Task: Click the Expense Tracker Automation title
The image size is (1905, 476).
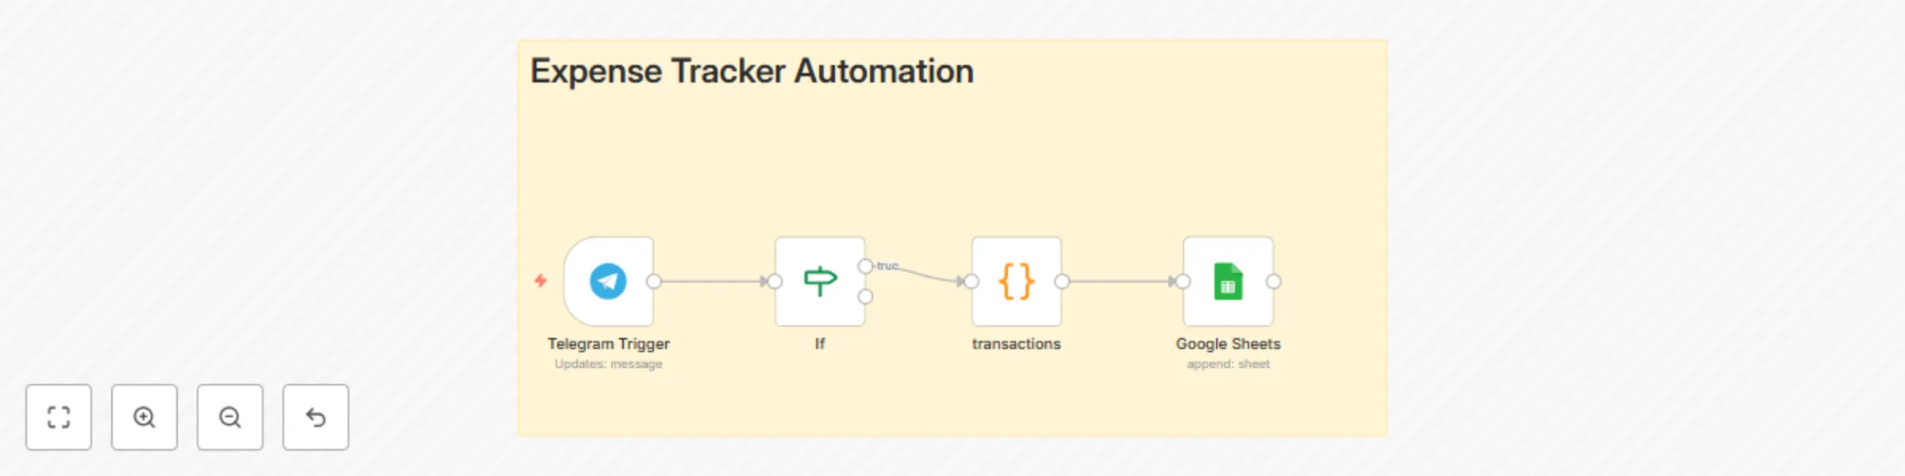Action: (x=752, y=70)
